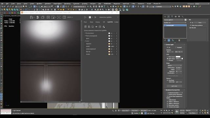Open the Selected key filter dropdown at bottom
Image resolution: width=210 pixels, height=118 pixels.
pos(192,110)
